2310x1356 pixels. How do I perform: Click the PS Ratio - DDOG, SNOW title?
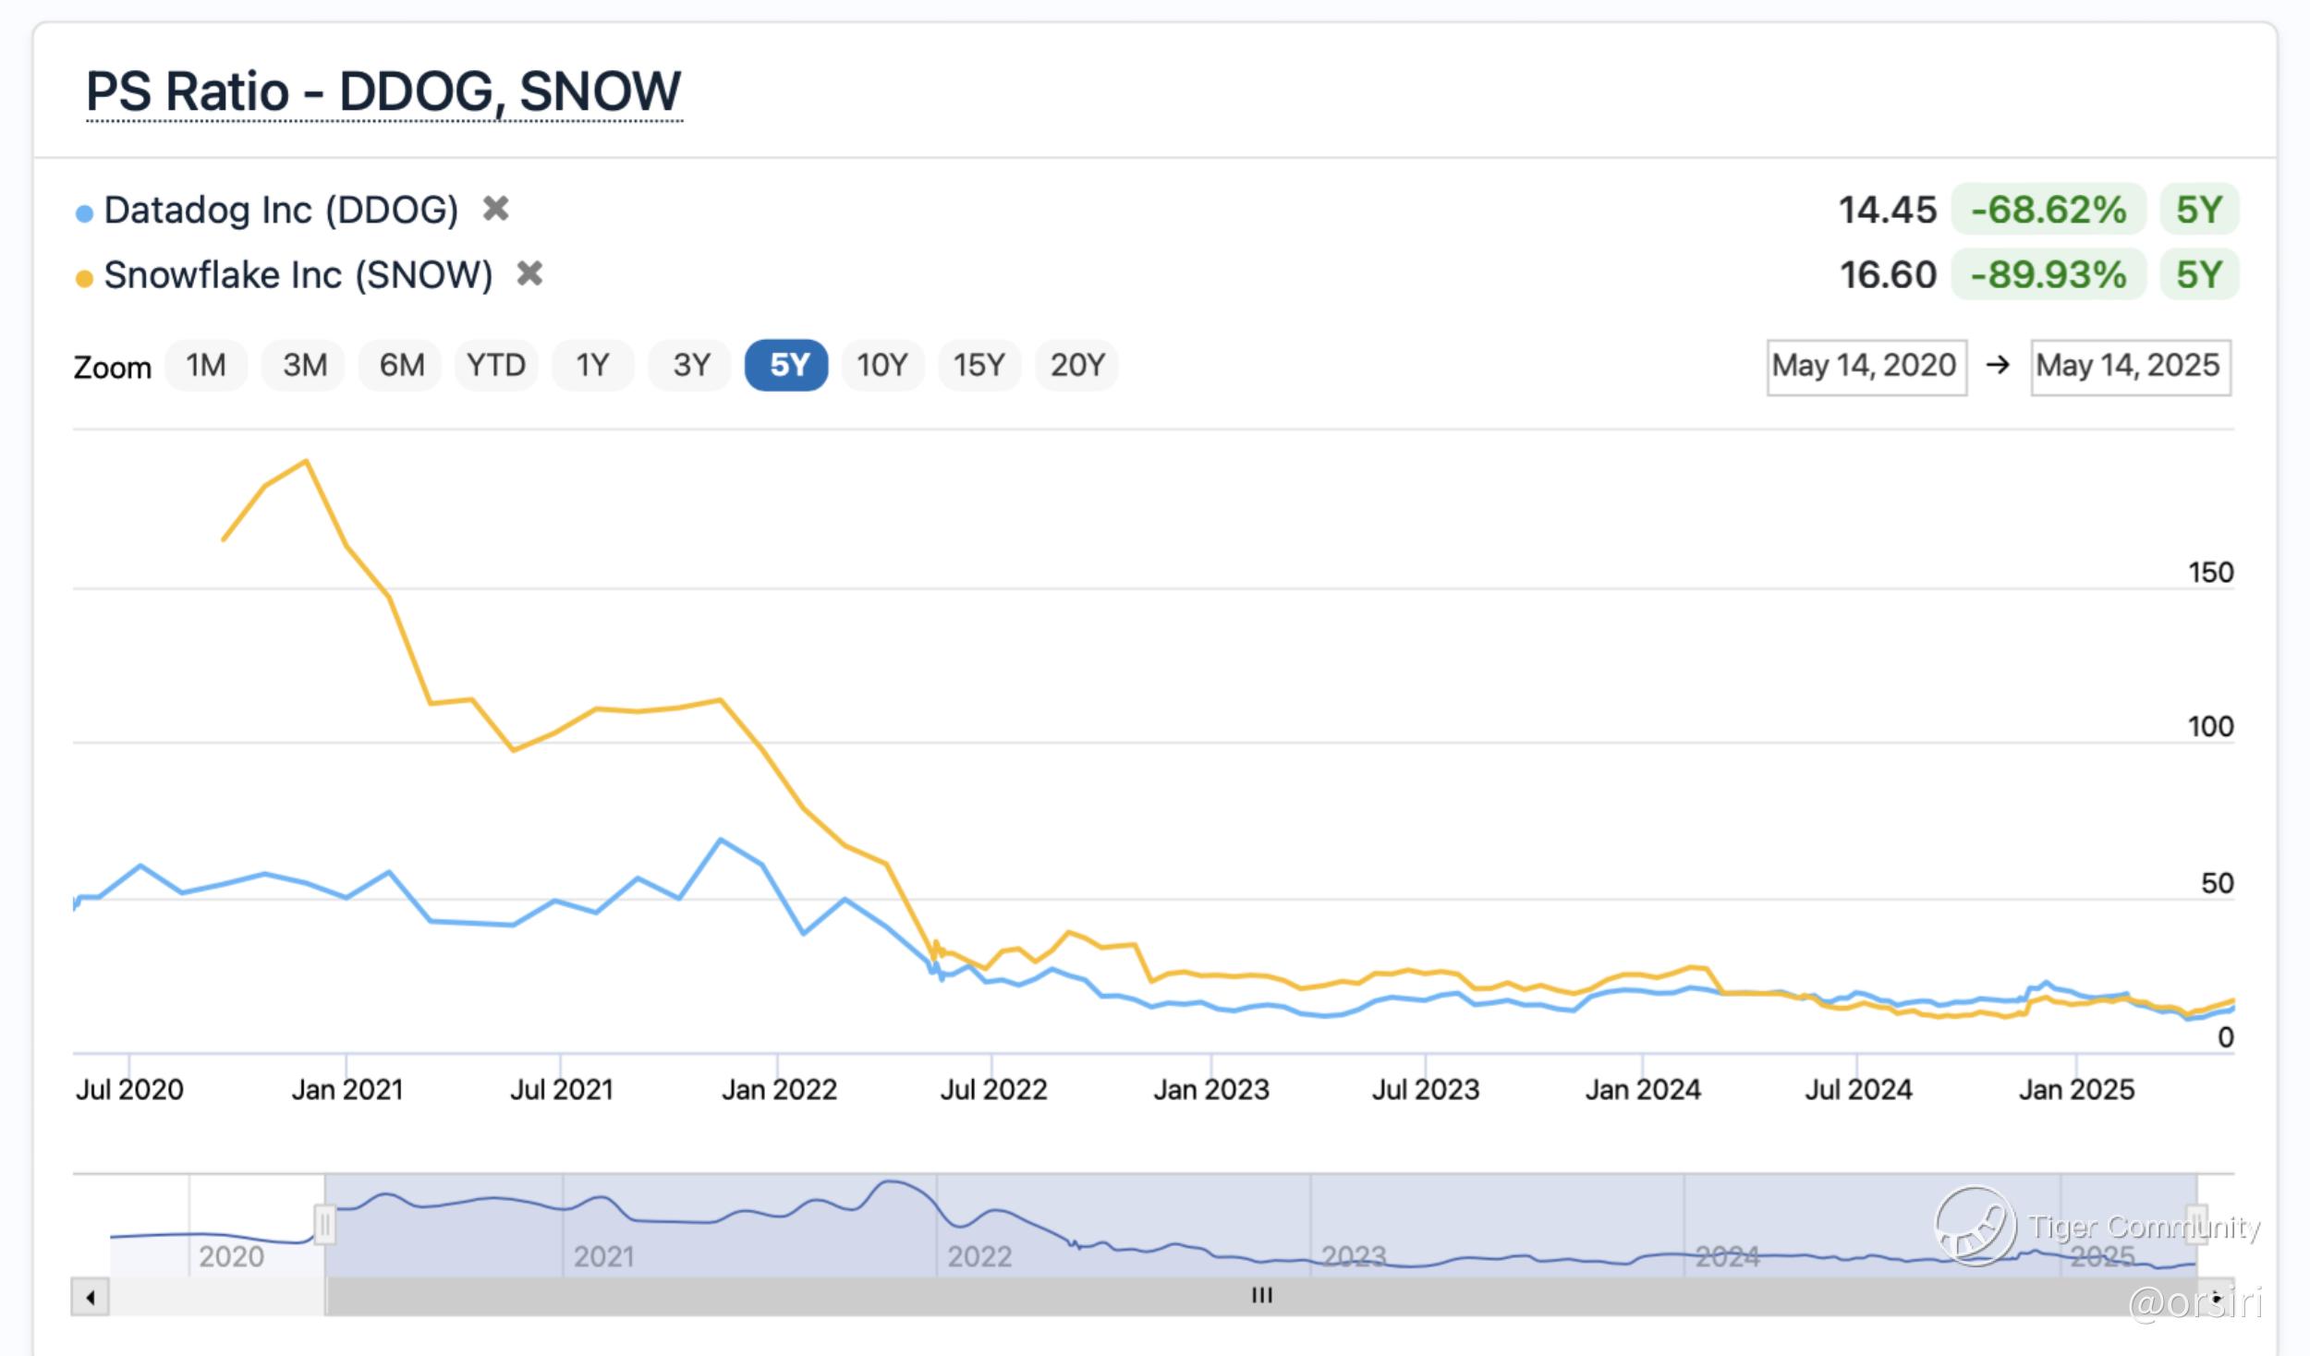[383, 92]
